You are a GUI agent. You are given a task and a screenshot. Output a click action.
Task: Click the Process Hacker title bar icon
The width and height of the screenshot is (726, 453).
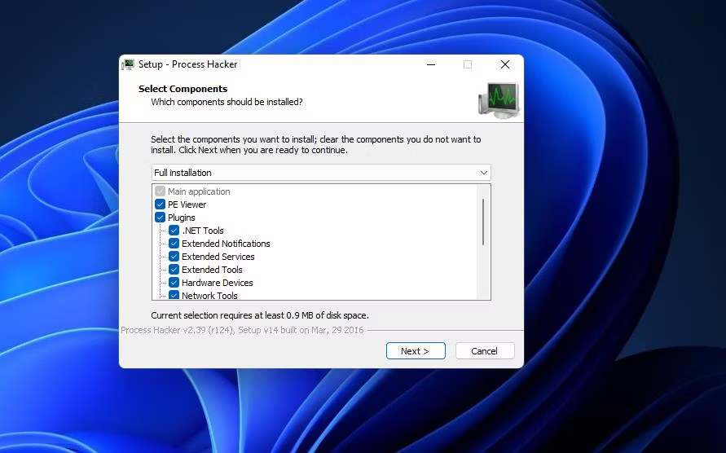(128, 64)
